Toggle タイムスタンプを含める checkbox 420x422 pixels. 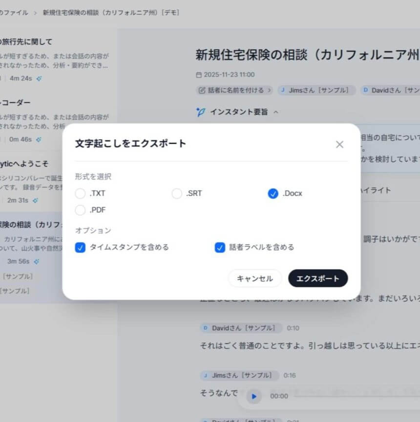80,247
